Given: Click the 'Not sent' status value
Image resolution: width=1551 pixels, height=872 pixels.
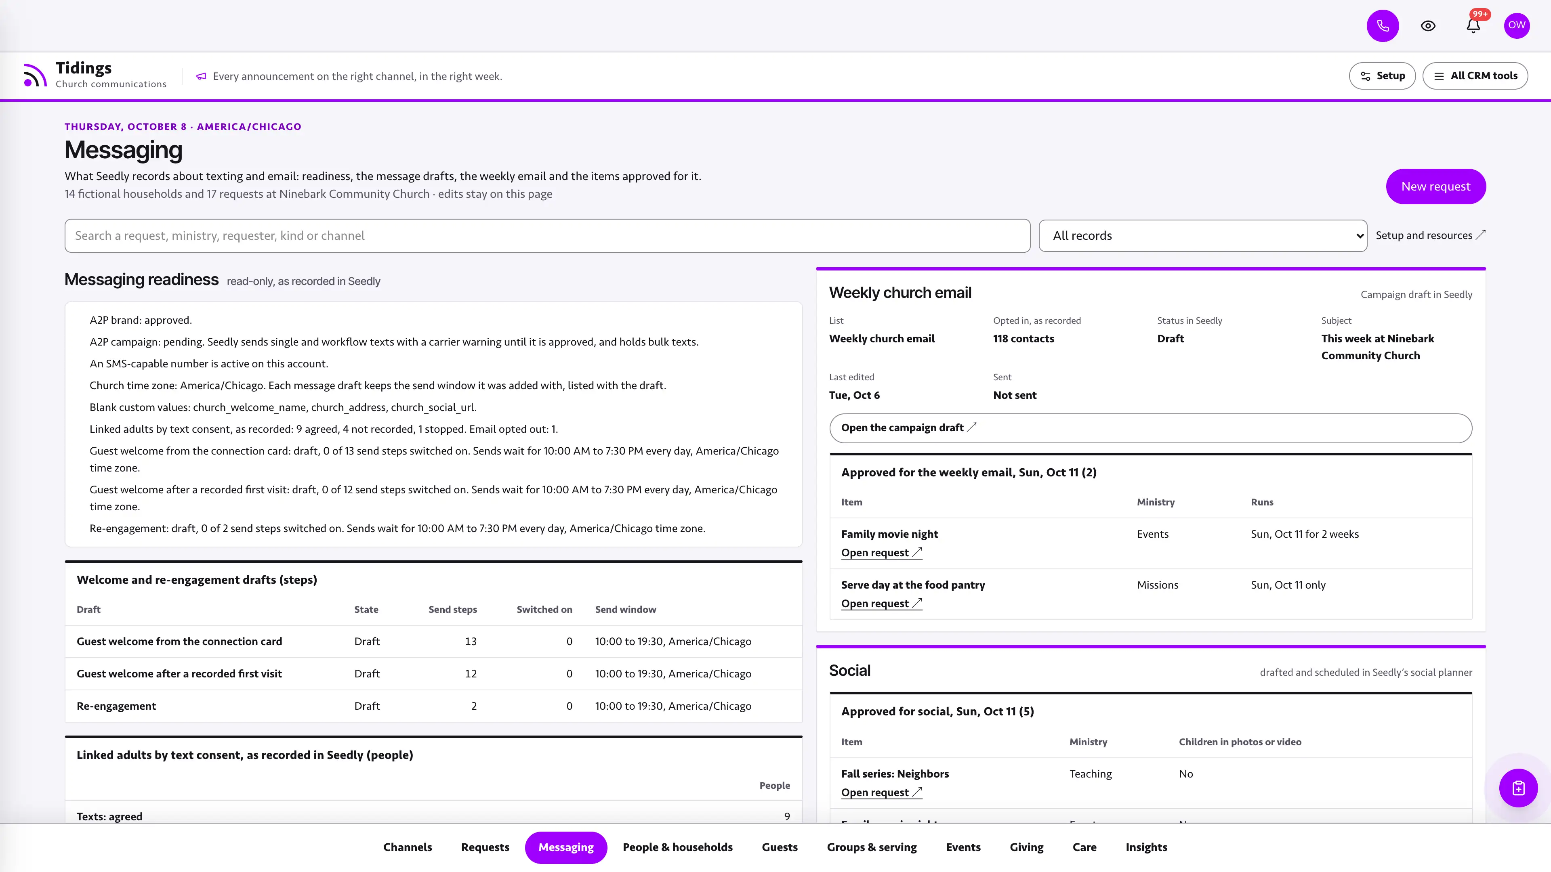Looking at the screenshot, I should coord(1015,395).
